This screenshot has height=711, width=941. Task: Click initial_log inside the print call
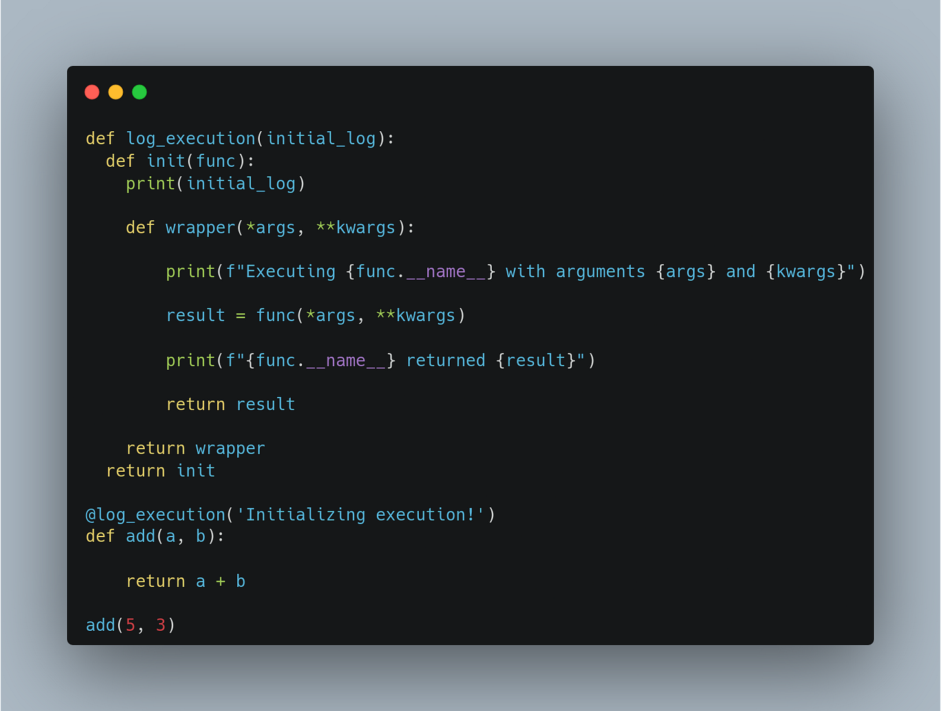point(241,184)
